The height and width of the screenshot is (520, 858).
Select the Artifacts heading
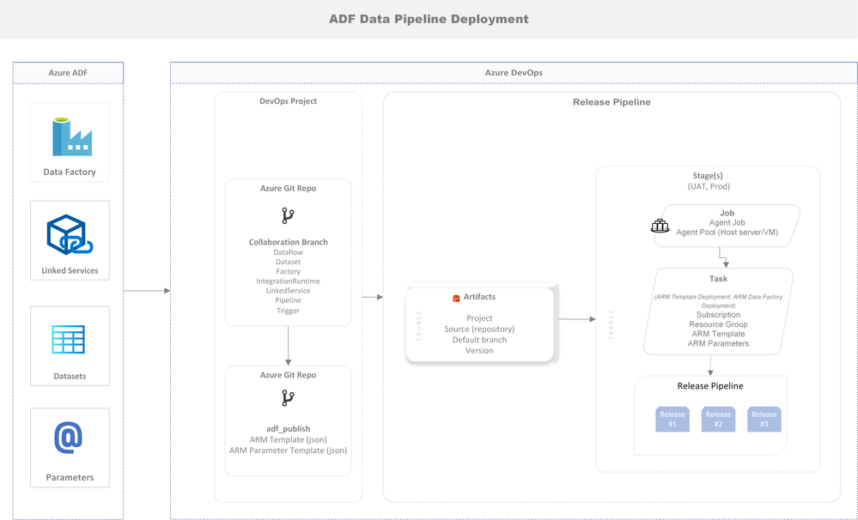[479, 297]
